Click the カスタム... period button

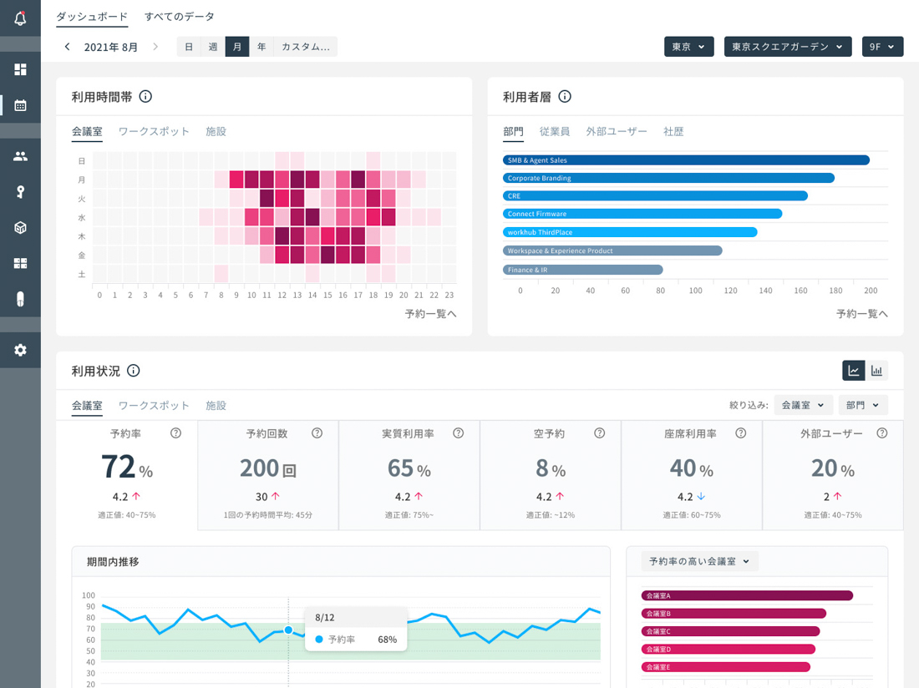coord(305,47)
